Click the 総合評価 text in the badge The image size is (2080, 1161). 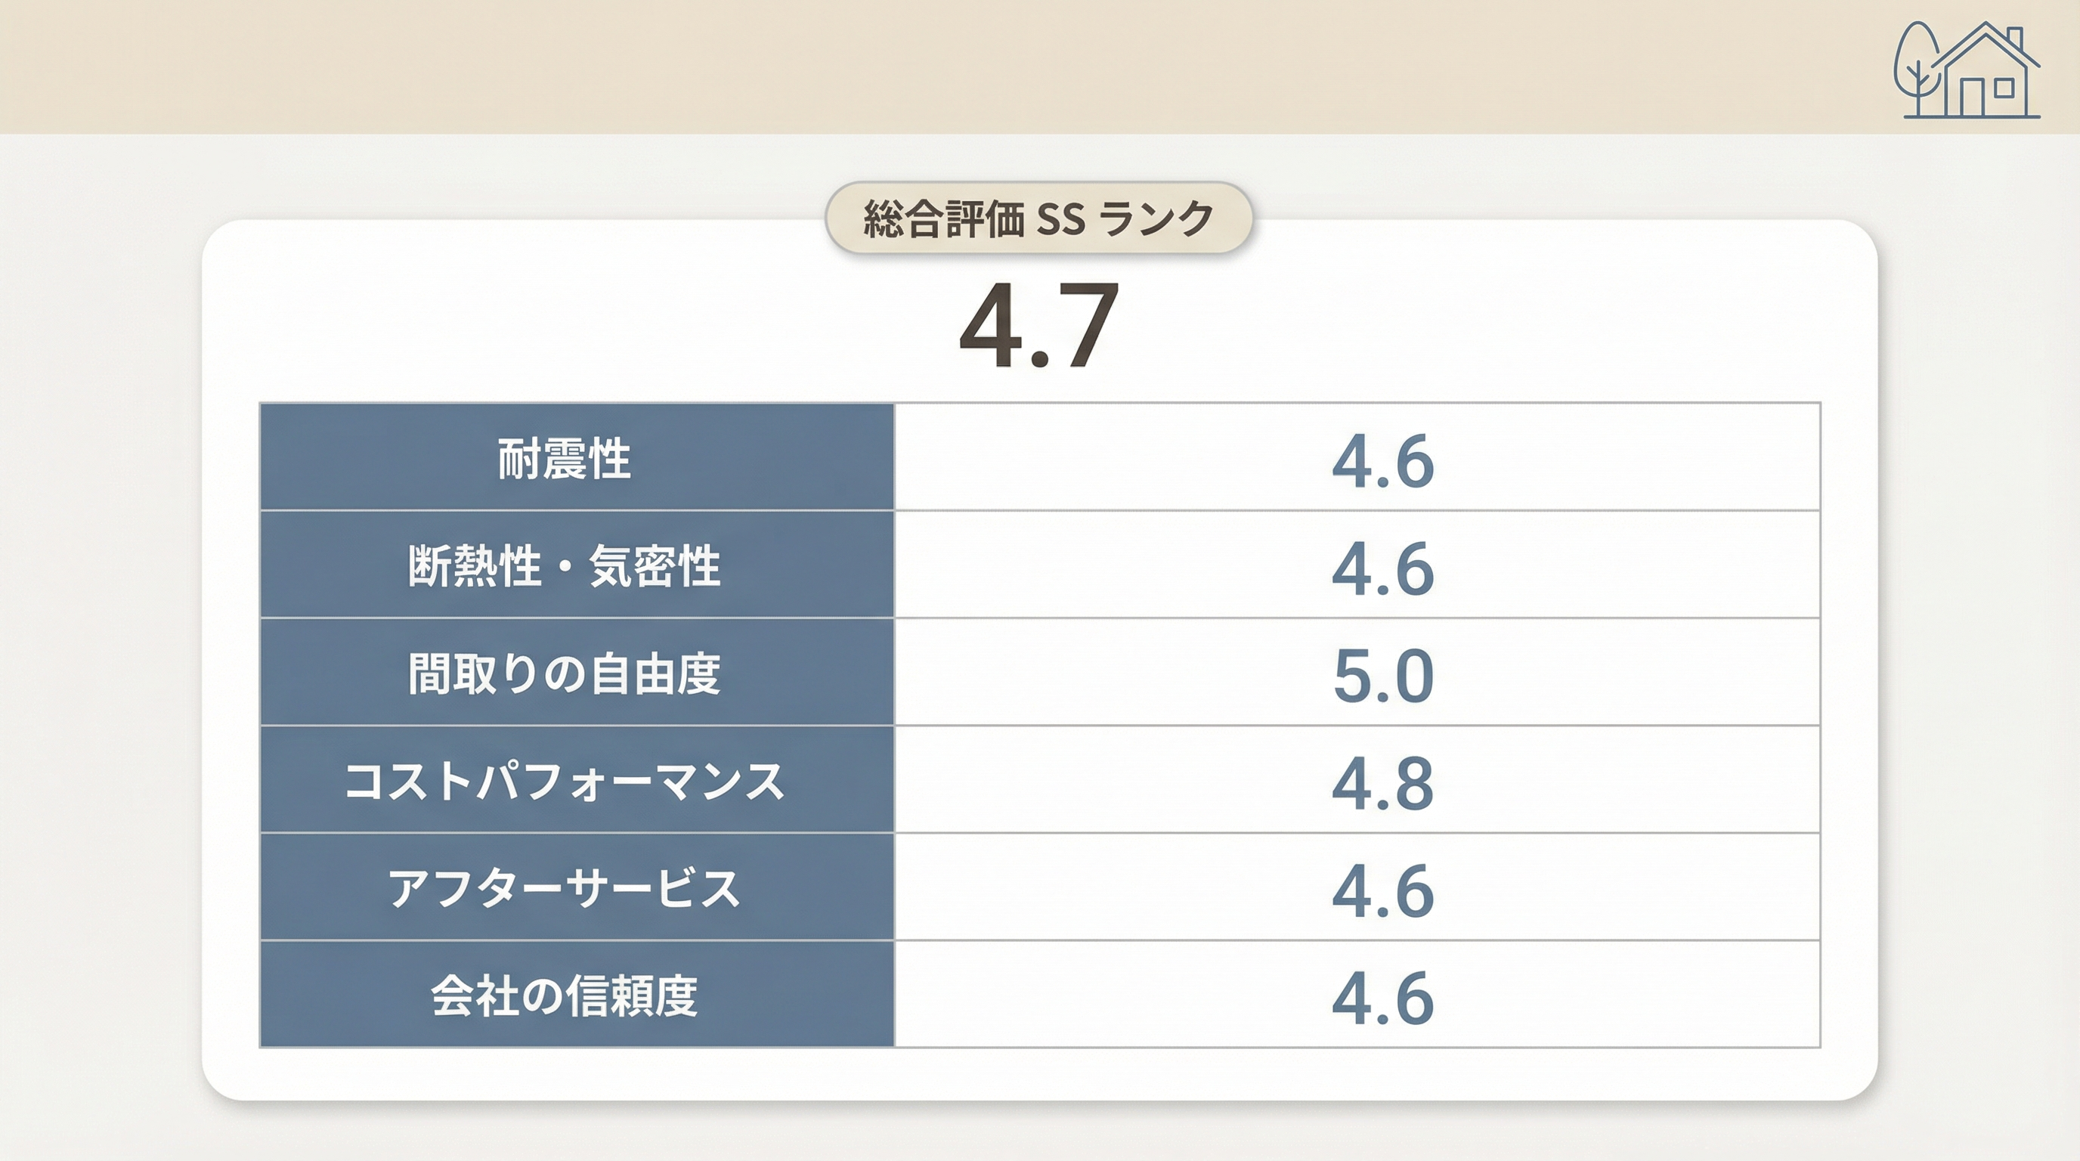(x=943, y=218)
